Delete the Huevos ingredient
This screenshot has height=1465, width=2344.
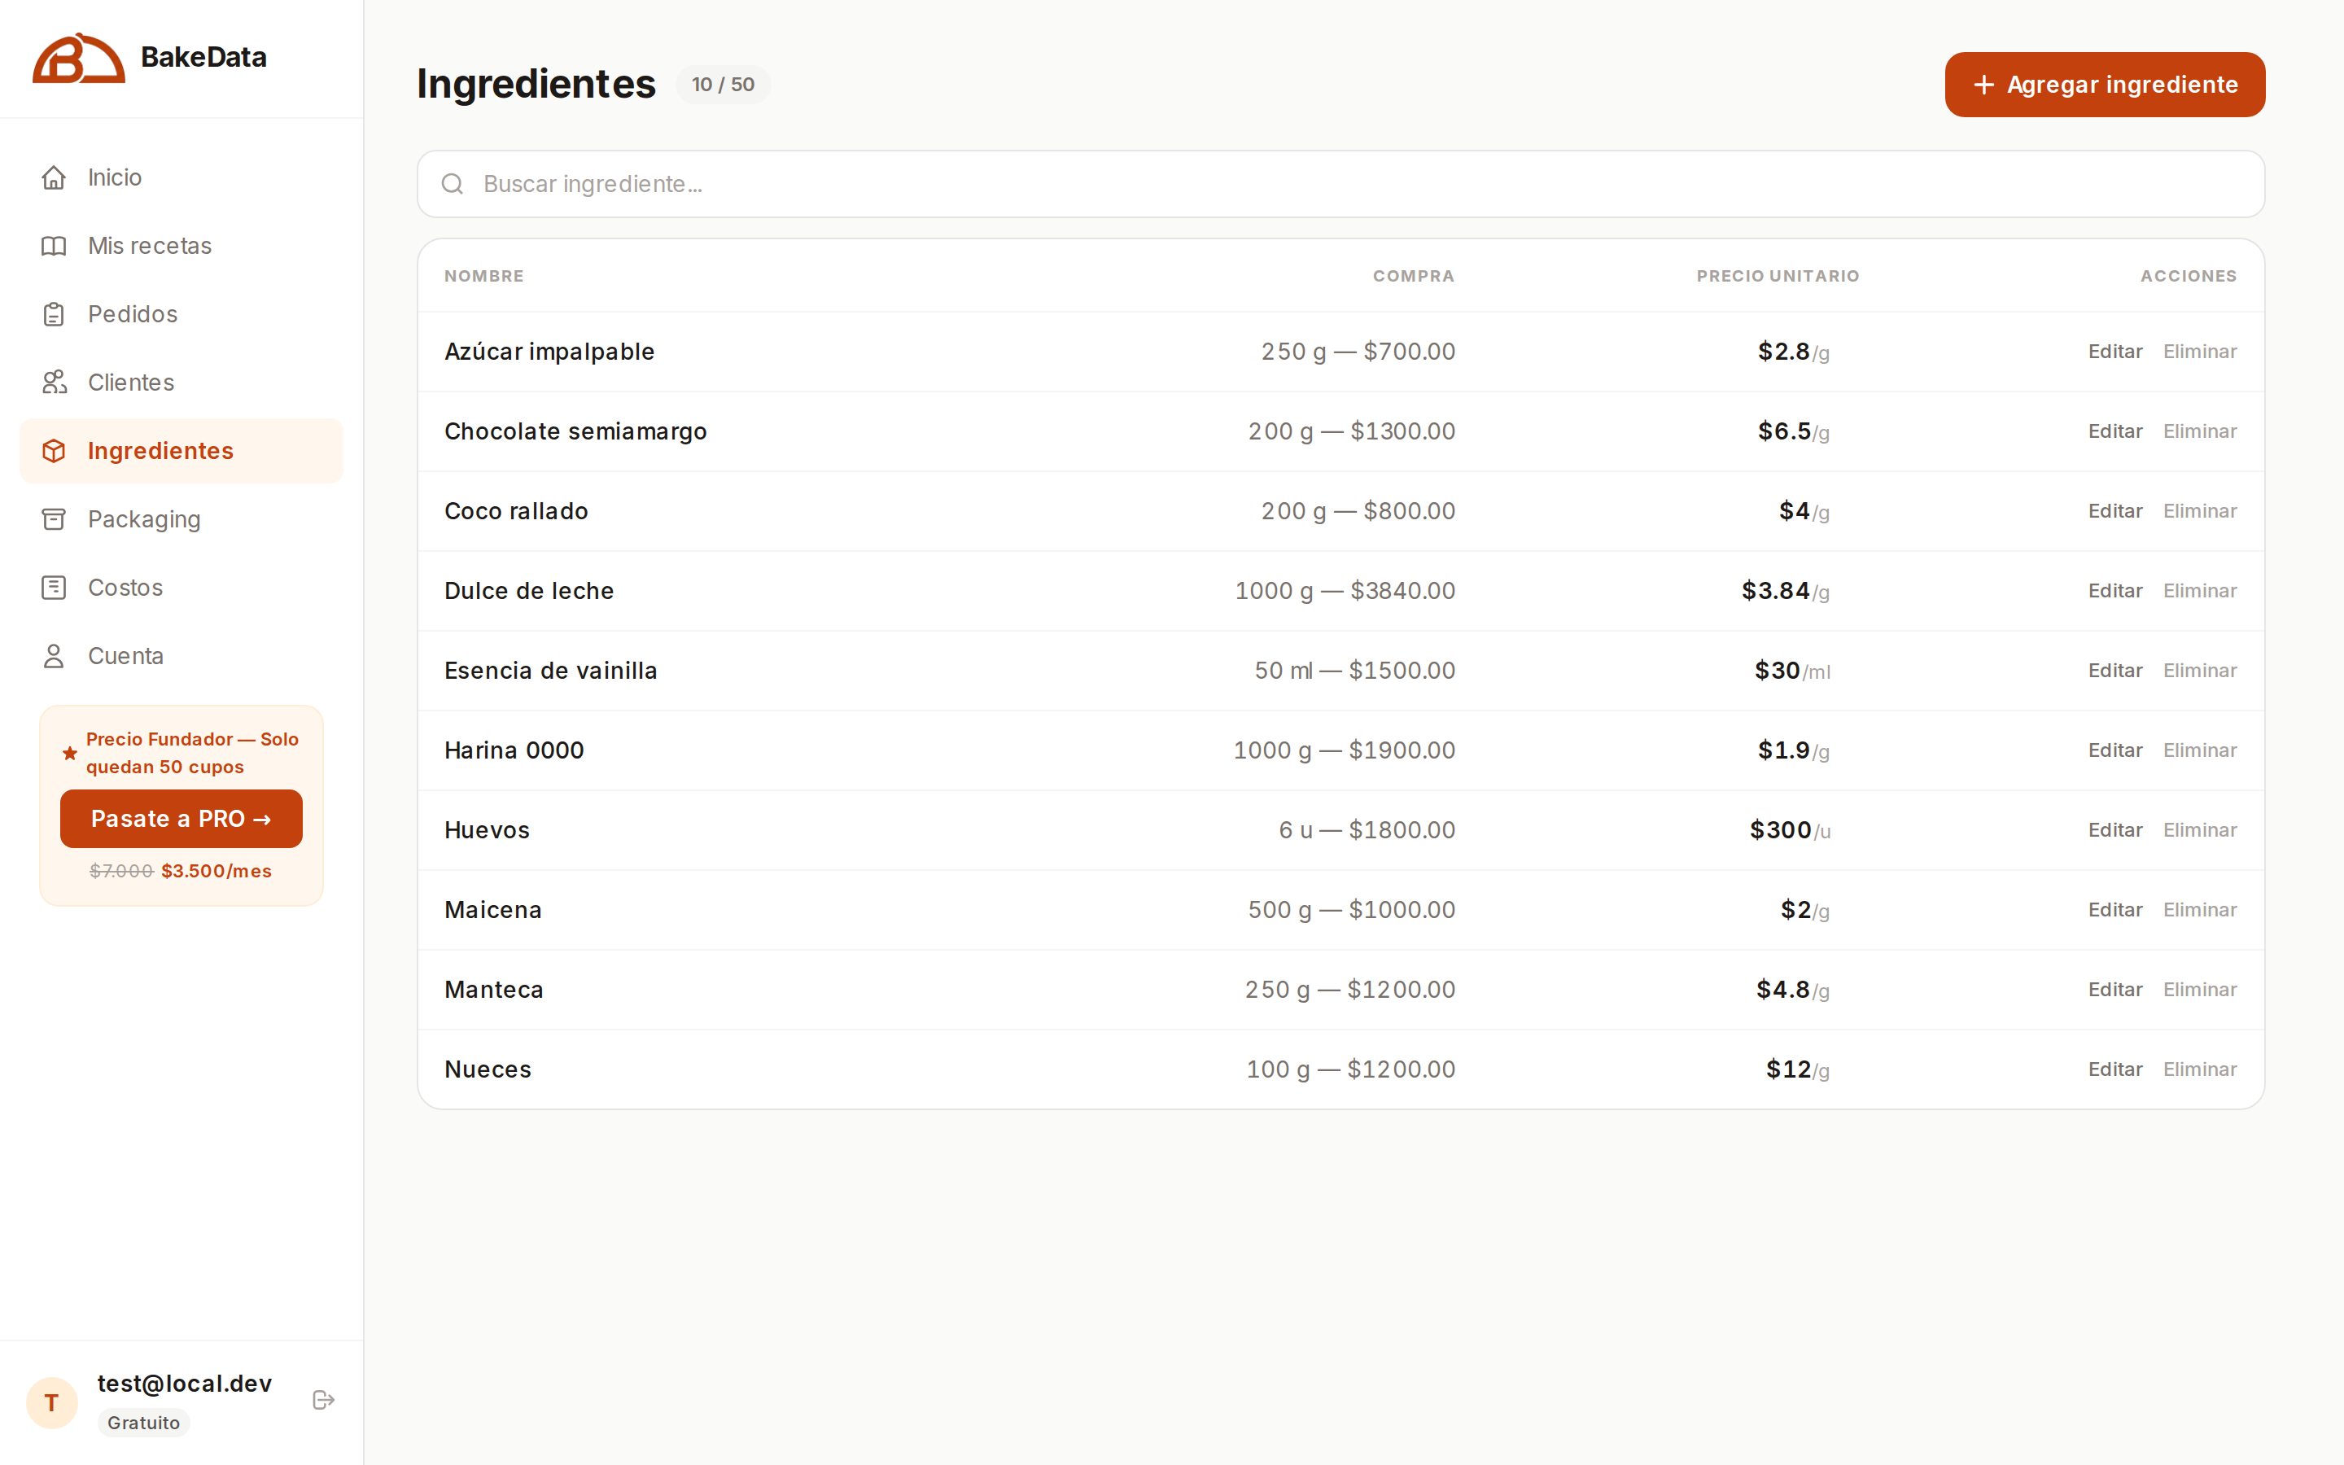2200,830
